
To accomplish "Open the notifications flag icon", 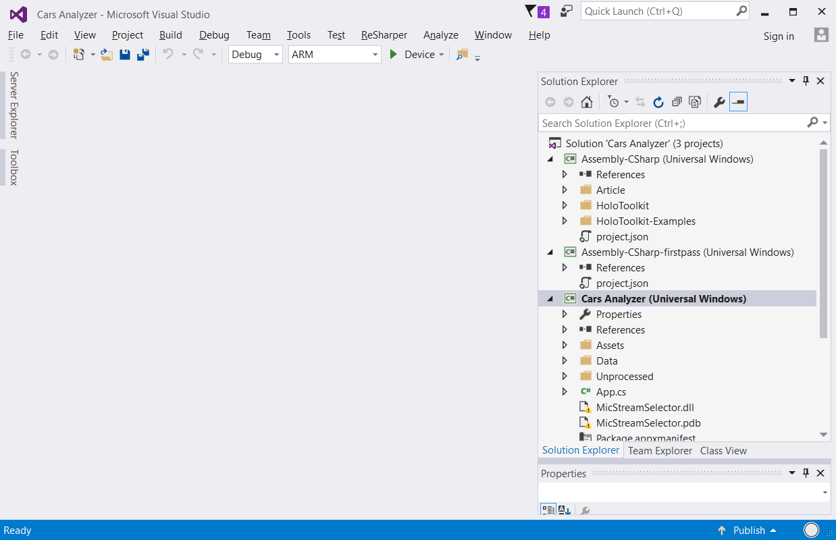I will (531, 11).
